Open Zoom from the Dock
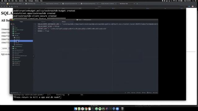This screenshot has width=198, height=111. 117,109
